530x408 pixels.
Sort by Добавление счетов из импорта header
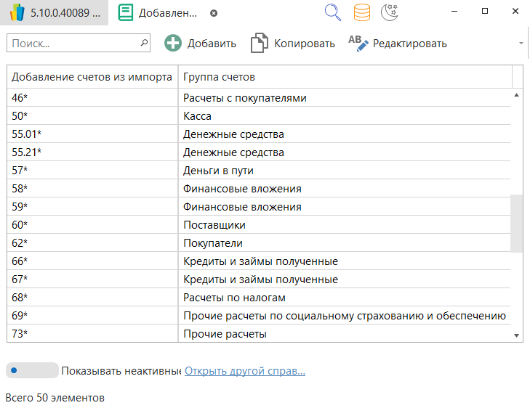click(x=92, y=77)
